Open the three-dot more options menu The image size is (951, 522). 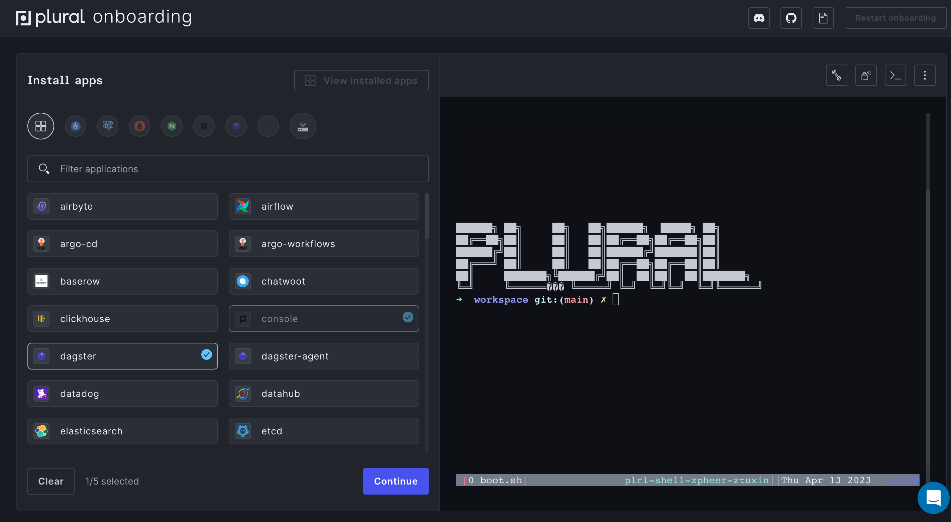click(925, 75)
